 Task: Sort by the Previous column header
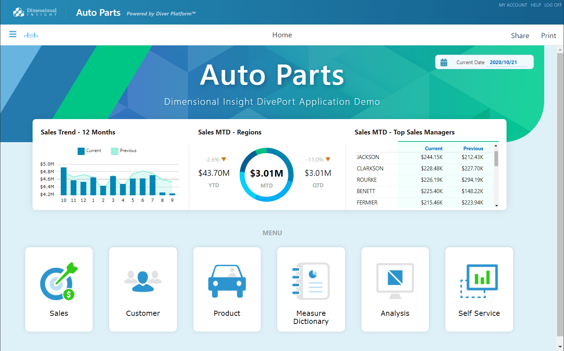tap(473, 148)
